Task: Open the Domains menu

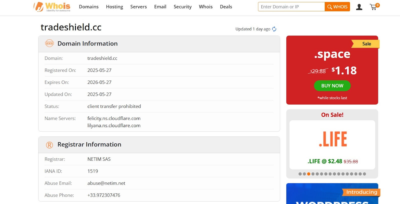Action: 89,7
